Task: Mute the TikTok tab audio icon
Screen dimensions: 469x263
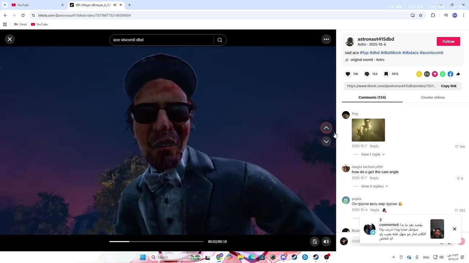Action: tap(115, 5)
